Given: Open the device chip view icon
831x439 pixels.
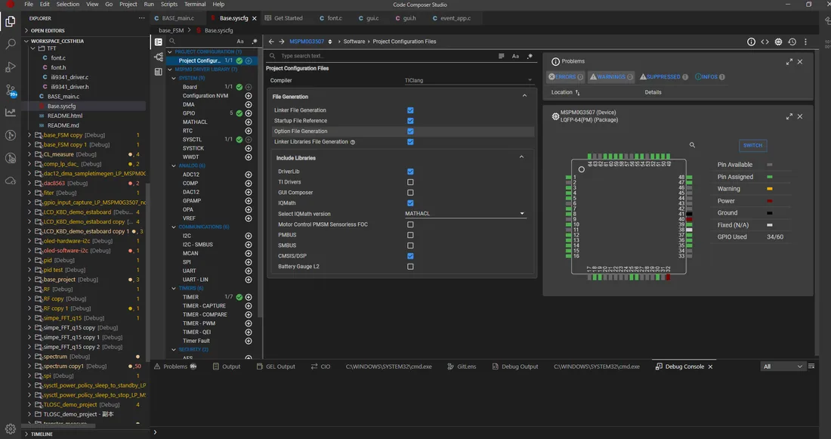Looking at the screenshot, I should point(778,42).
